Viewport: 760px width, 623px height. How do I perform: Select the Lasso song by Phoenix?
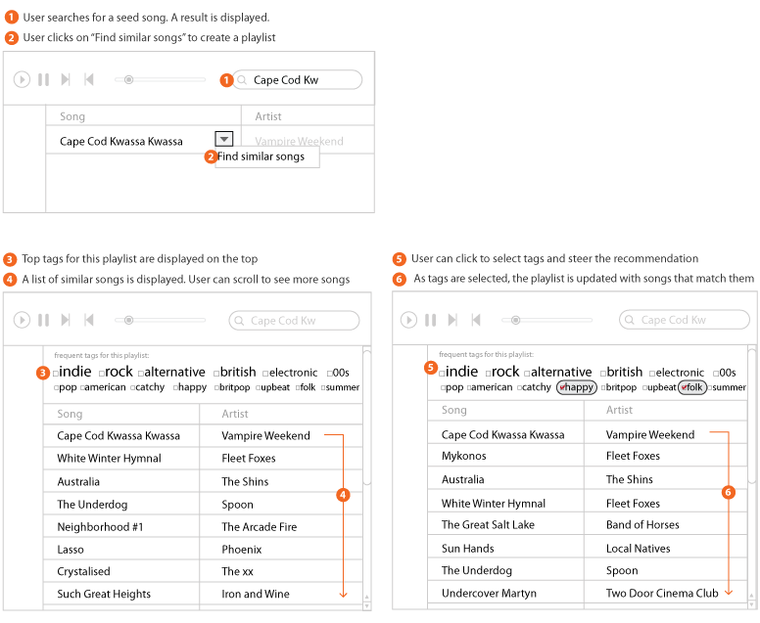click(71, 550)
